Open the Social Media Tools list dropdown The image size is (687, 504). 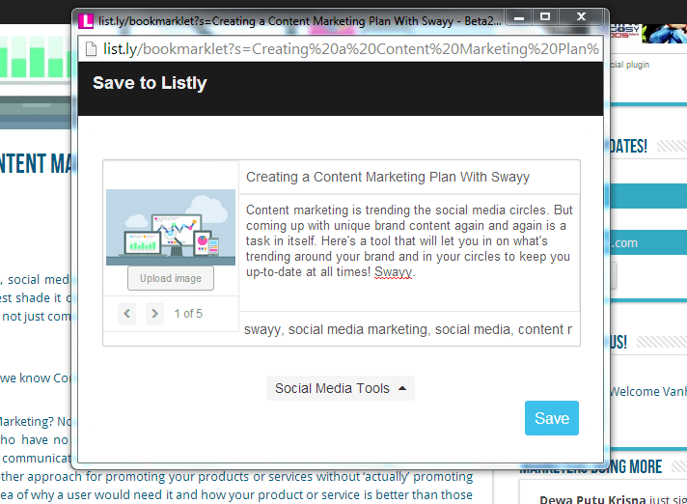(x=341, y=388)
